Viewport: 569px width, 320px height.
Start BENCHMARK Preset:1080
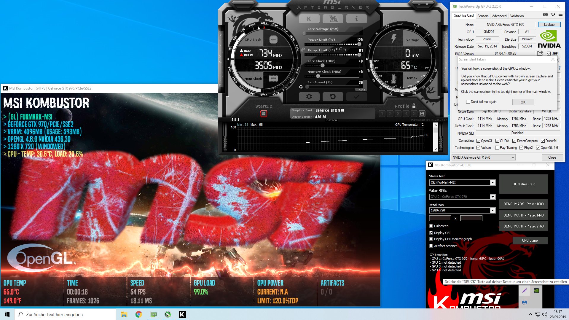coord(524,204)
